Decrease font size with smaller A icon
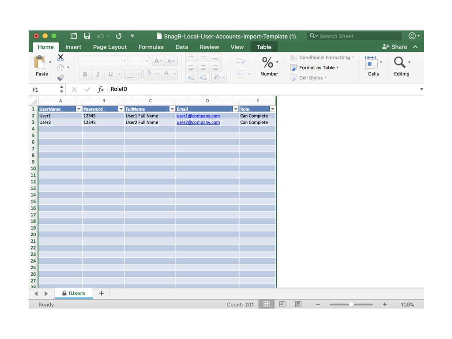Screen dimensions: 452x339 171,61
